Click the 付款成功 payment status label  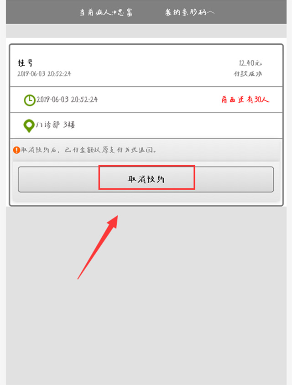248,73
